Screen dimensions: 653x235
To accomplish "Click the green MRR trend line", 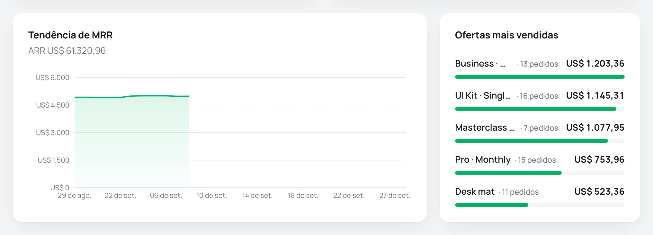I will pyautogui.click(x=132, y=96).
